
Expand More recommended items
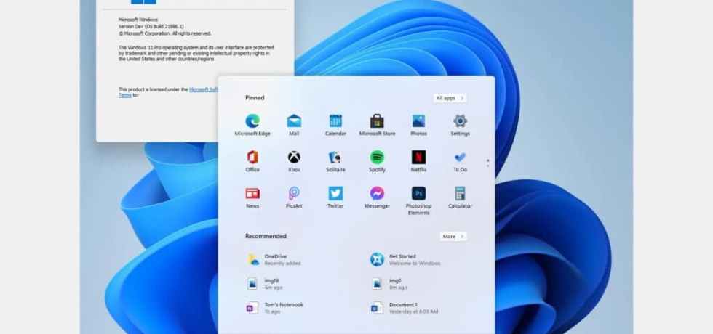(453, 237)
